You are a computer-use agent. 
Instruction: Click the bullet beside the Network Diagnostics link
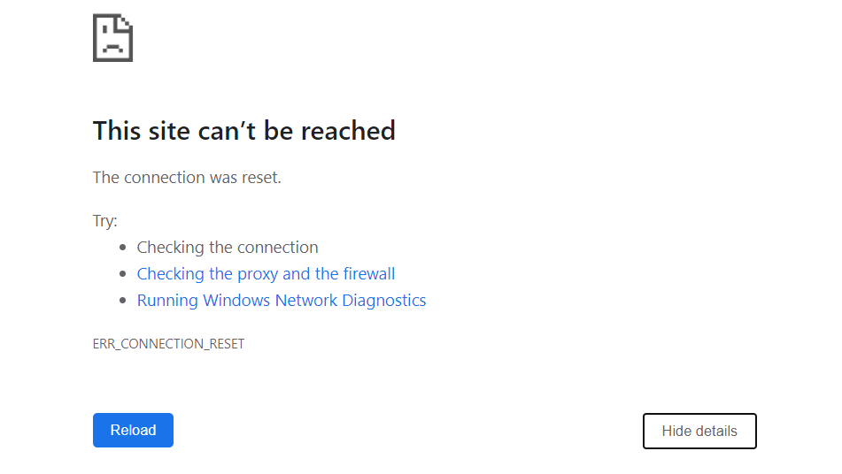coord(123,301)
